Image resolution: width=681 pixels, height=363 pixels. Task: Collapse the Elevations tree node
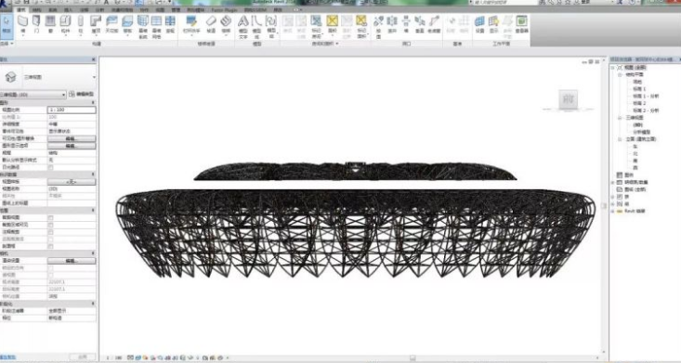click(621, 139)
